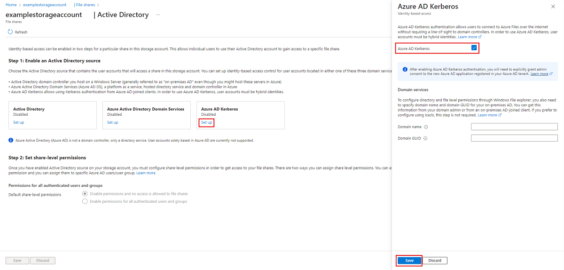Open Learn more link in Domain services

[x=489, y=115]
